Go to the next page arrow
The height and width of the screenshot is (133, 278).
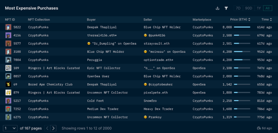pyautogui.click(x=54, y=128)
